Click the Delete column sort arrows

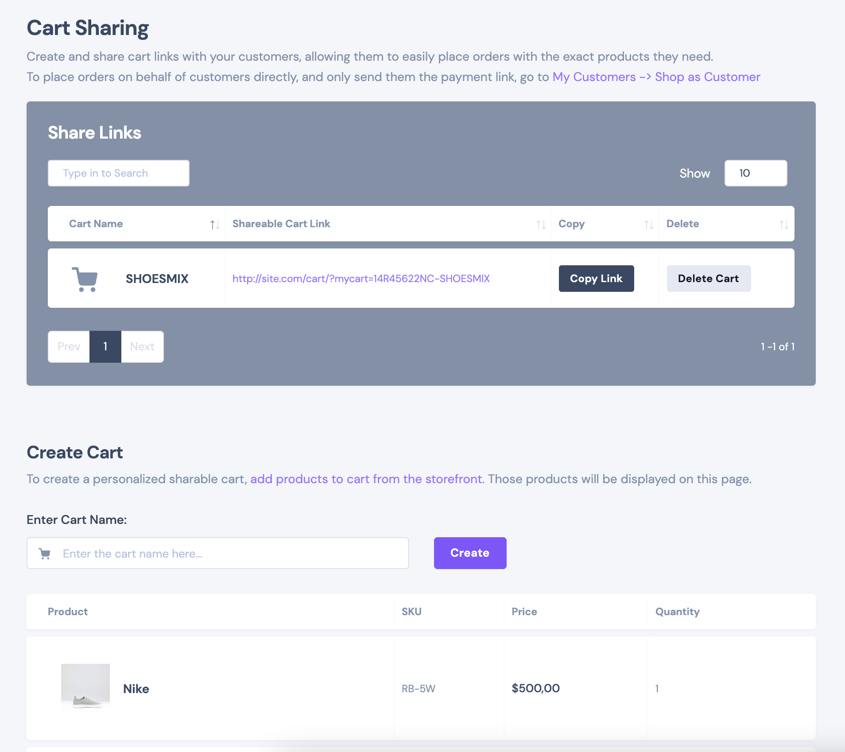pos(784,225)
